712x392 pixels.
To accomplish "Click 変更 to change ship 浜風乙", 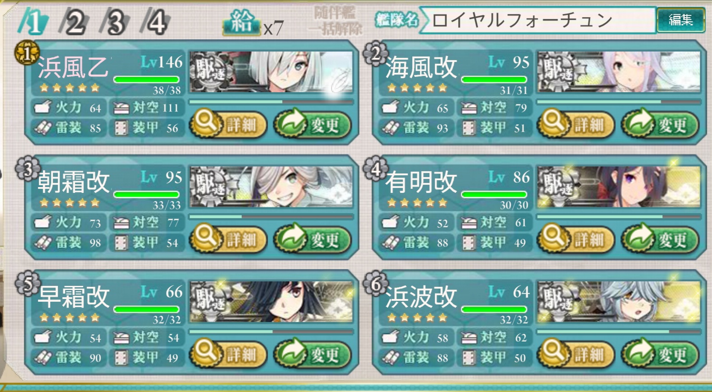I will click(312, 124).
